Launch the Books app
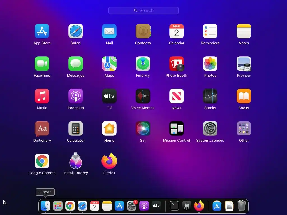Image resolution: width=287 pixels, height=215 pixels. 244,96
